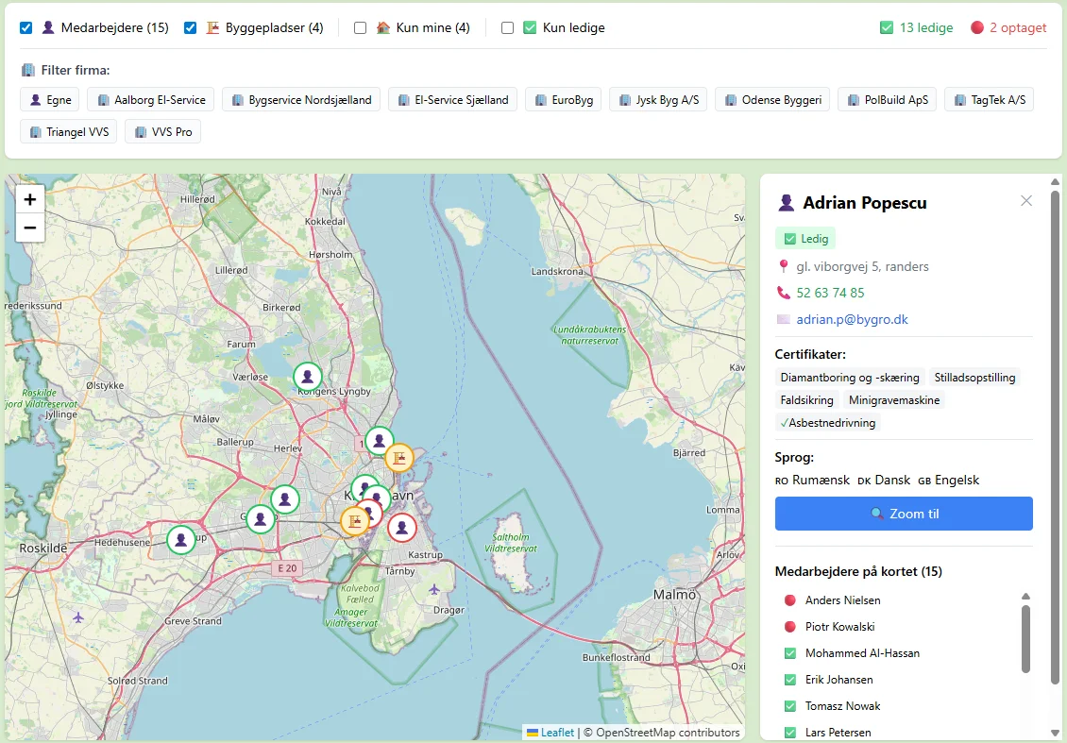Zoom out on the map

[30, 228]
